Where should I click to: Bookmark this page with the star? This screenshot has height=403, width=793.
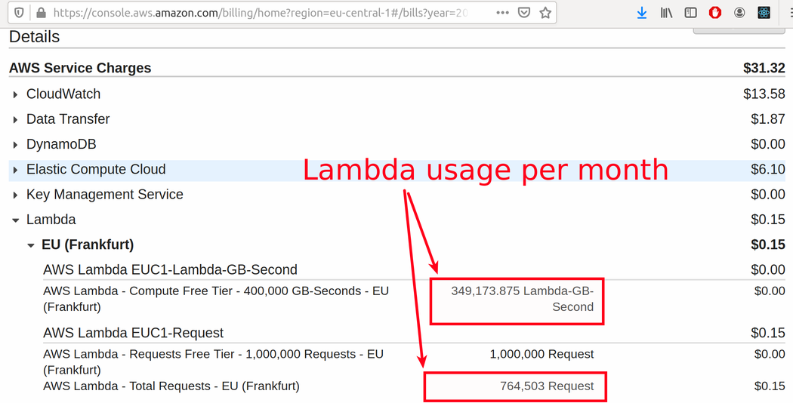(545, 13)
